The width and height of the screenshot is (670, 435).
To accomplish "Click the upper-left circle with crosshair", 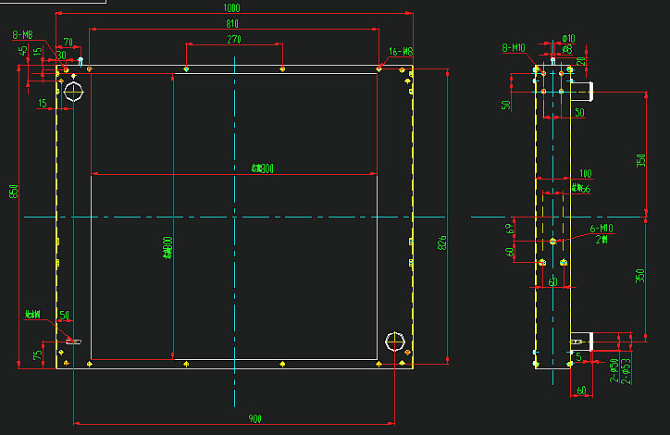I will [73, 91].
